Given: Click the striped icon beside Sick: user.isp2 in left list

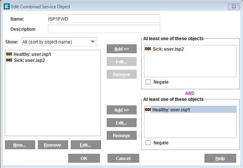Looking at the screenshot, I should pos(9,60).
